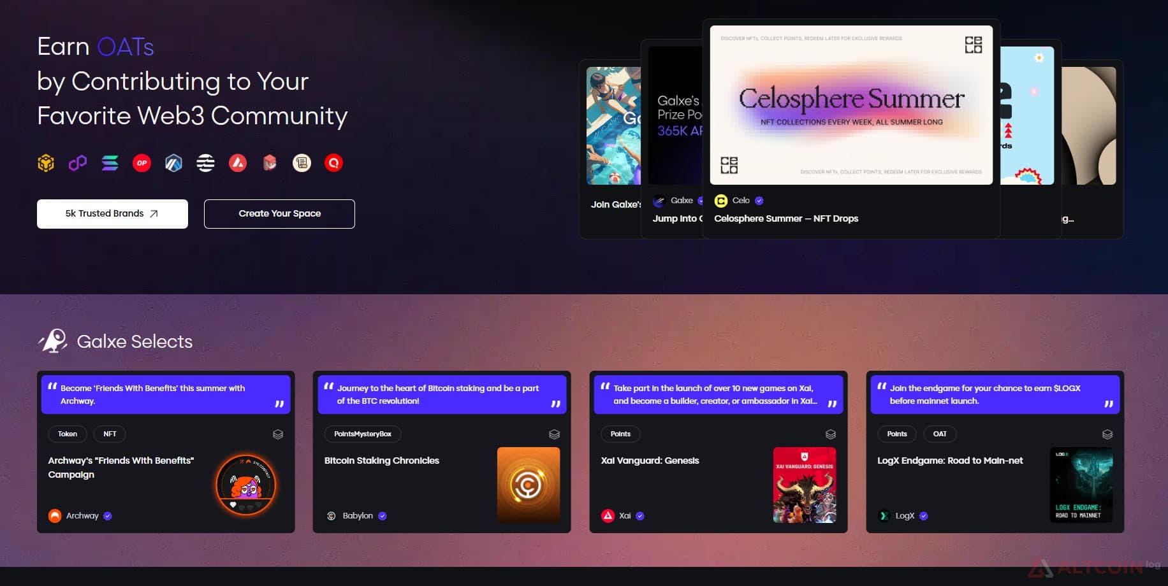Click the Babylon space logo icon

coord(332,516)
